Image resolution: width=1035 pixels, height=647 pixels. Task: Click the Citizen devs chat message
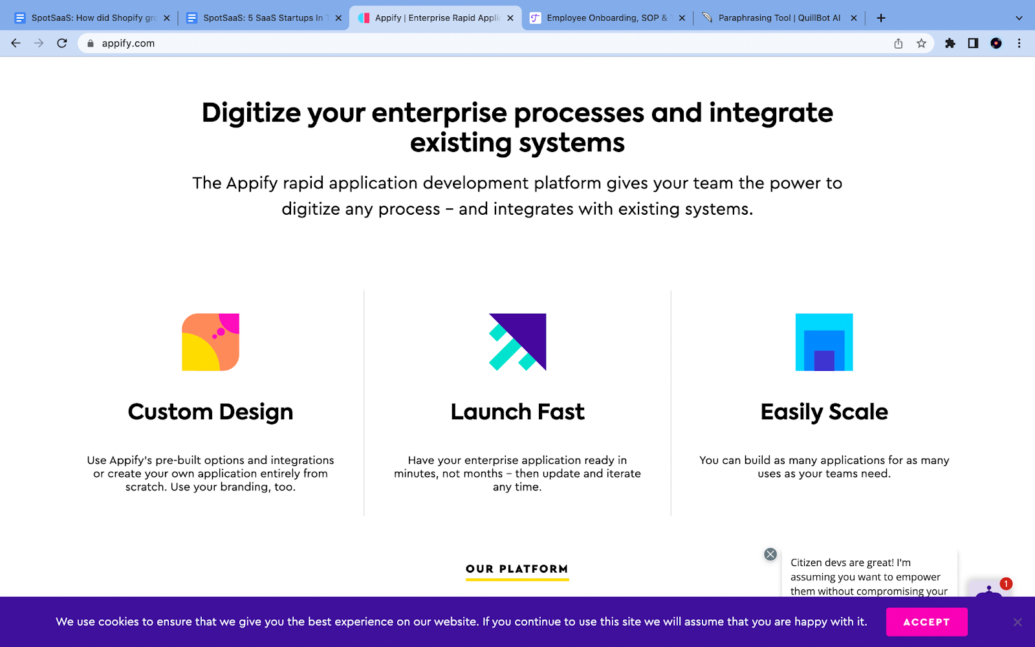869,576
